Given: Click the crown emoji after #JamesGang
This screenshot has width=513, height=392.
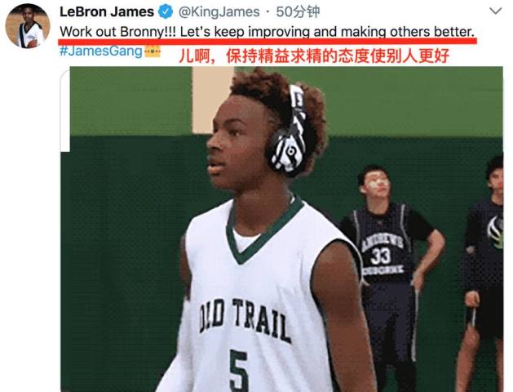Looking at the screenshot, I should click(153, 51).
